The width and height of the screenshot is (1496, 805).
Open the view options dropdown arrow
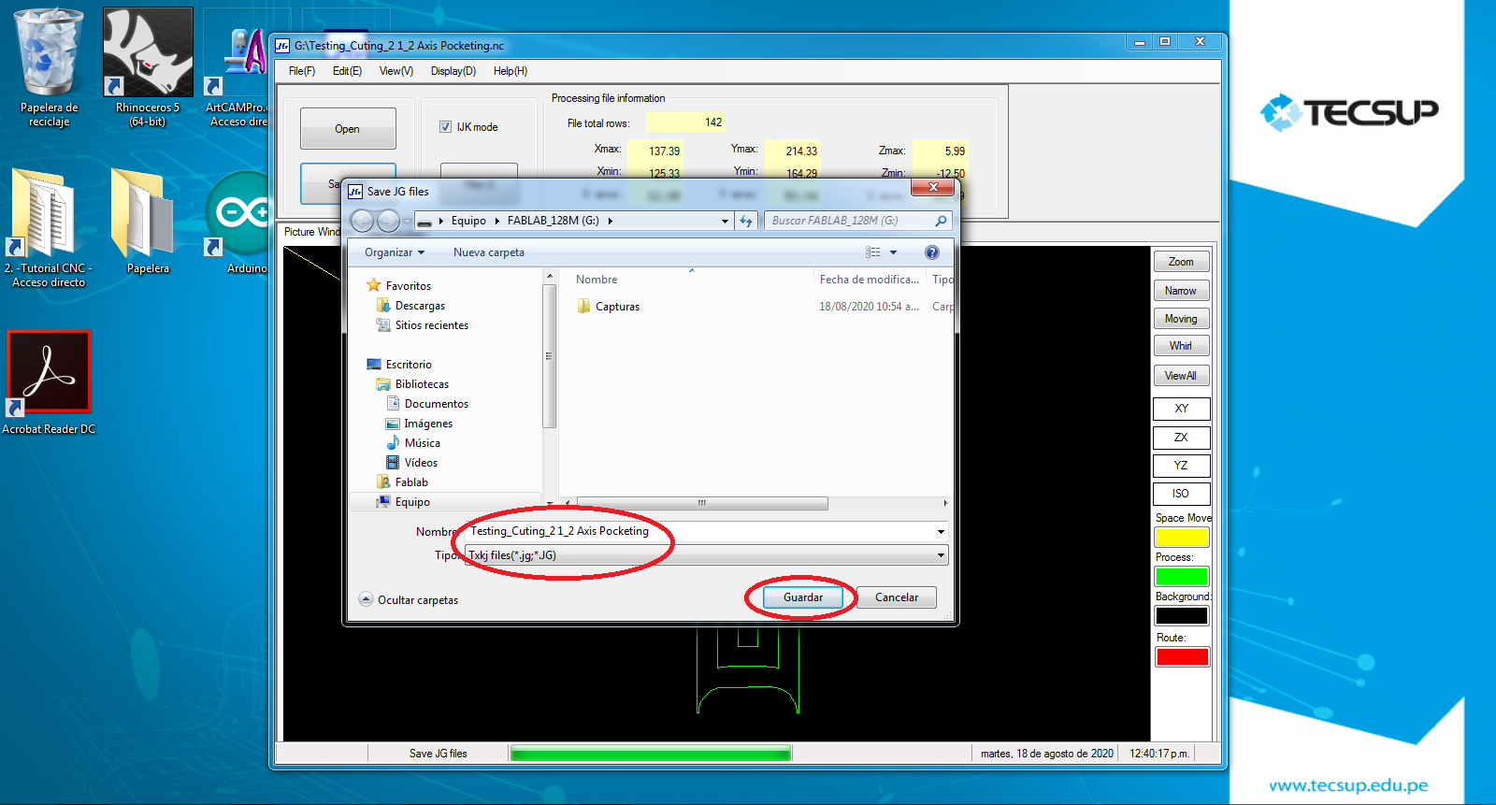click(893, 252)
